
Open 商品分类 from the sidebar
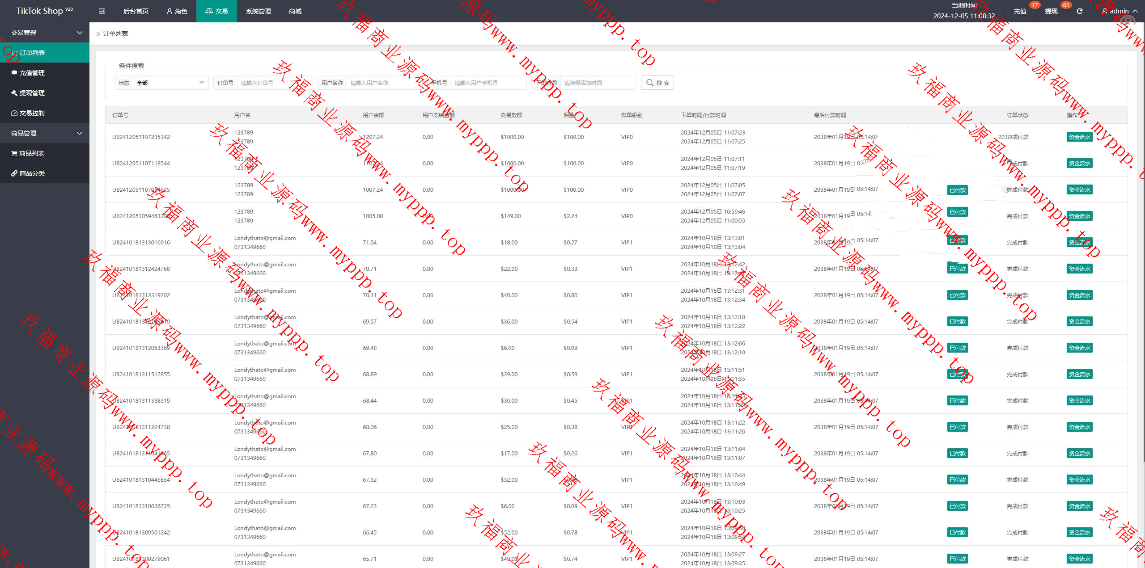coord(32,173)
